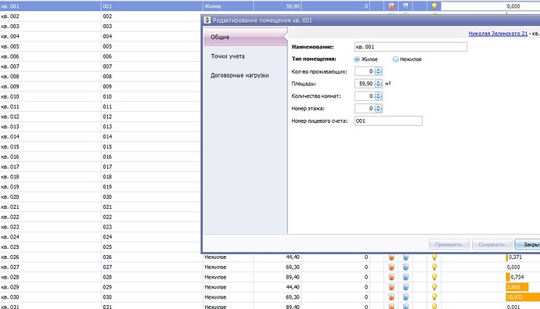Click the Наименование input field
The width and height of the screenshot is (540, 309).
[411, 47]
